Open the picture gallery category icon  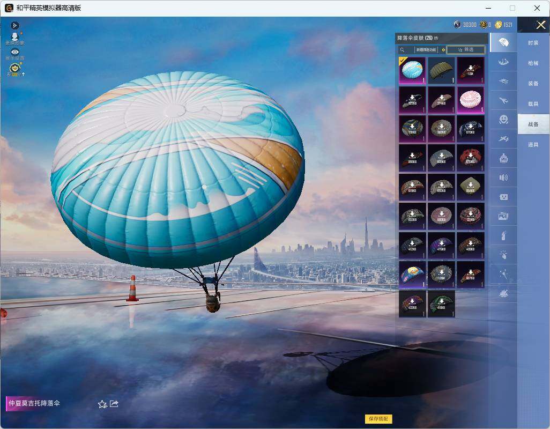coord(503,216)
